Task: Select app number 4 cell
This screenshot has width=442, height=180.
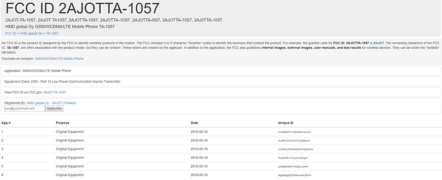Action: (x=2, y=157)
